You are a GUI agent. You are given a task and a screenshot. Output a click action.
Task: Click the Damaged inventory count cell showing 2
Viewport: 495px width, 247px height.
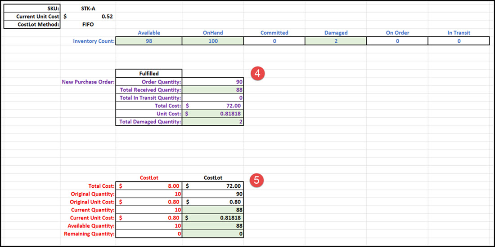tap(335, 41)
